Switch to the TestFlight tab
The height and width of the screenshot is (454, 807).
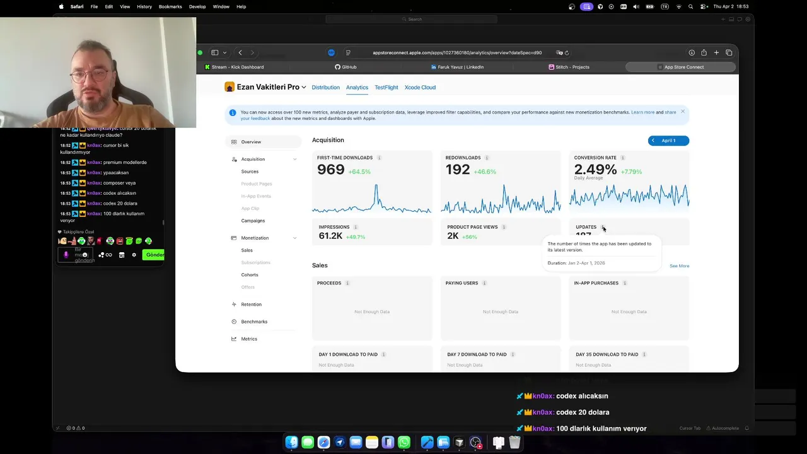[x=386, y=88]
